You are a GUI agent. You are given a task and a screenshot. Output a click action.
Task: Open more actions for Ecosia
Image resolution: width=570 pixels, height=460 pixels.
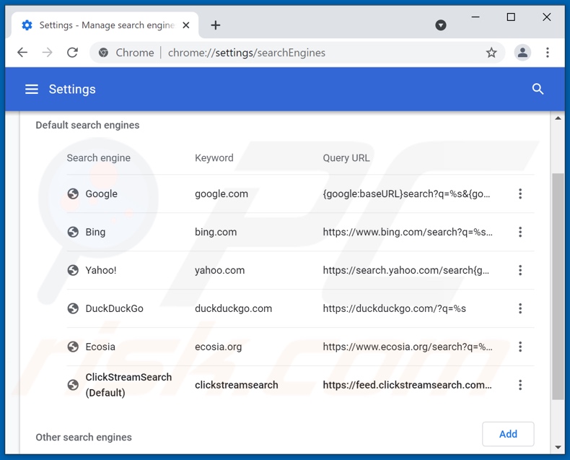point(520,347)
